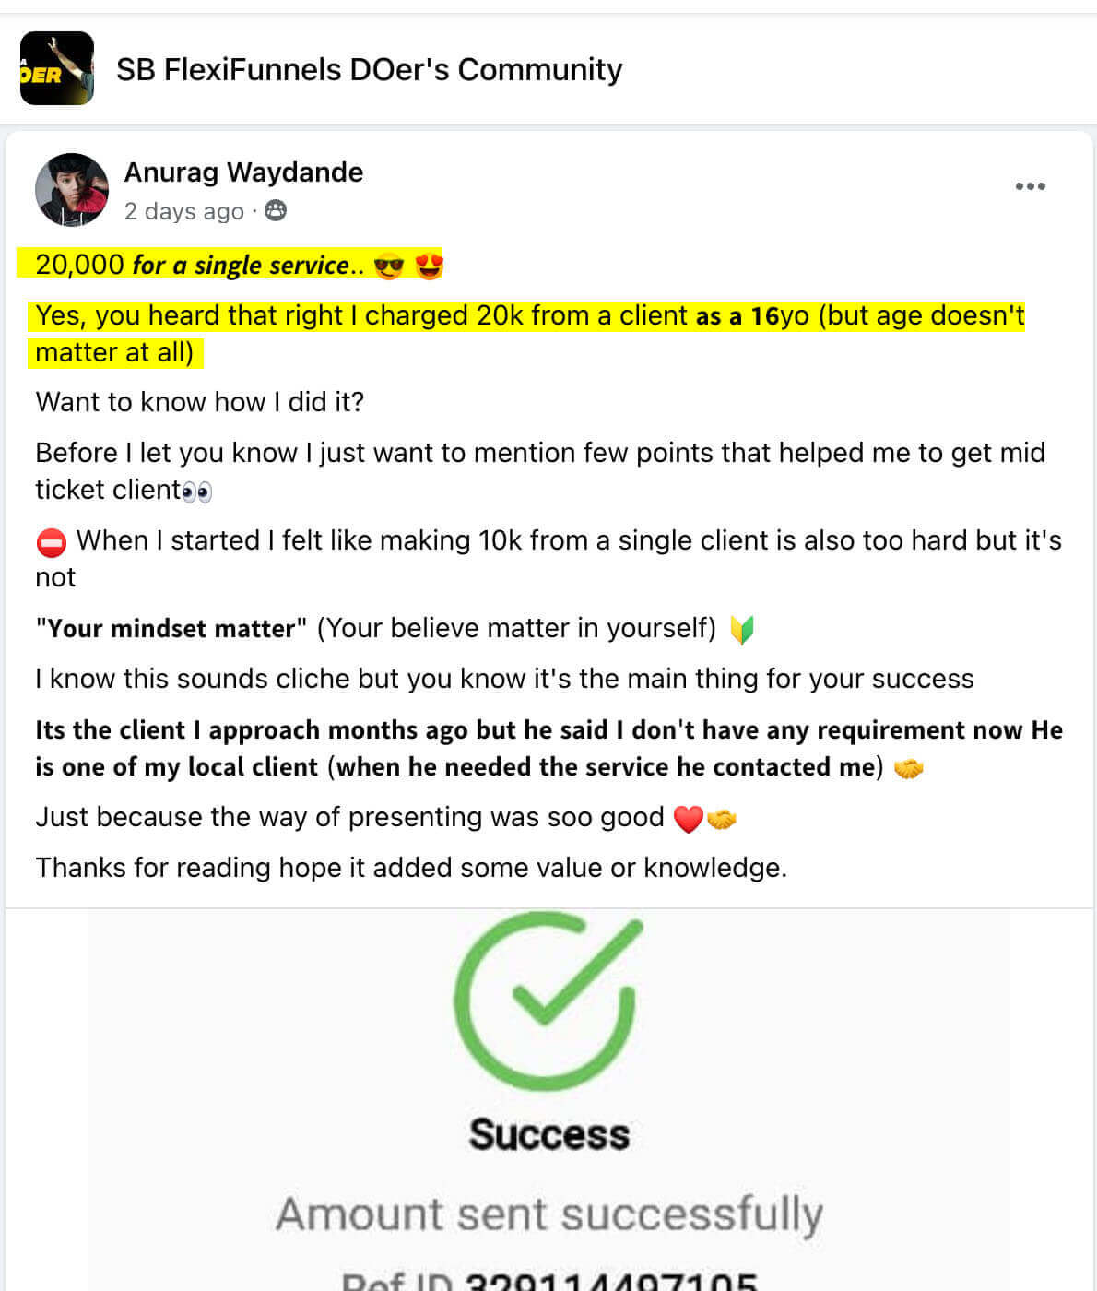Screen dimensions: 1097x1291
Task: Click the eyes emoji after "ticket client"
Action: pos(197,492)
